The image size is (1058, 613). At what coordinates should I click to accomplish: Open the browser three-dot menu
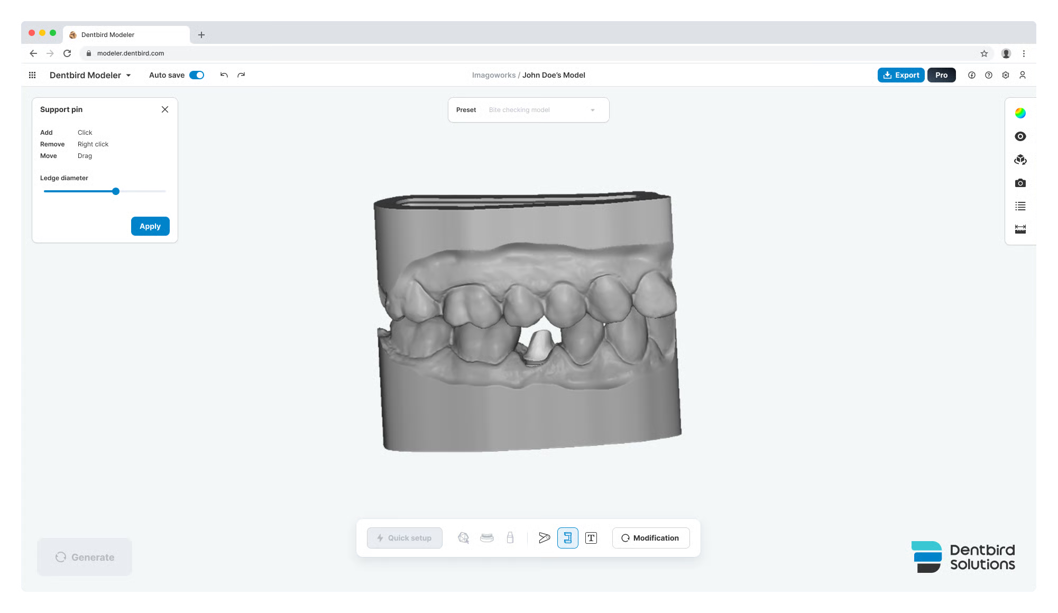click(x=1024, y=53)
